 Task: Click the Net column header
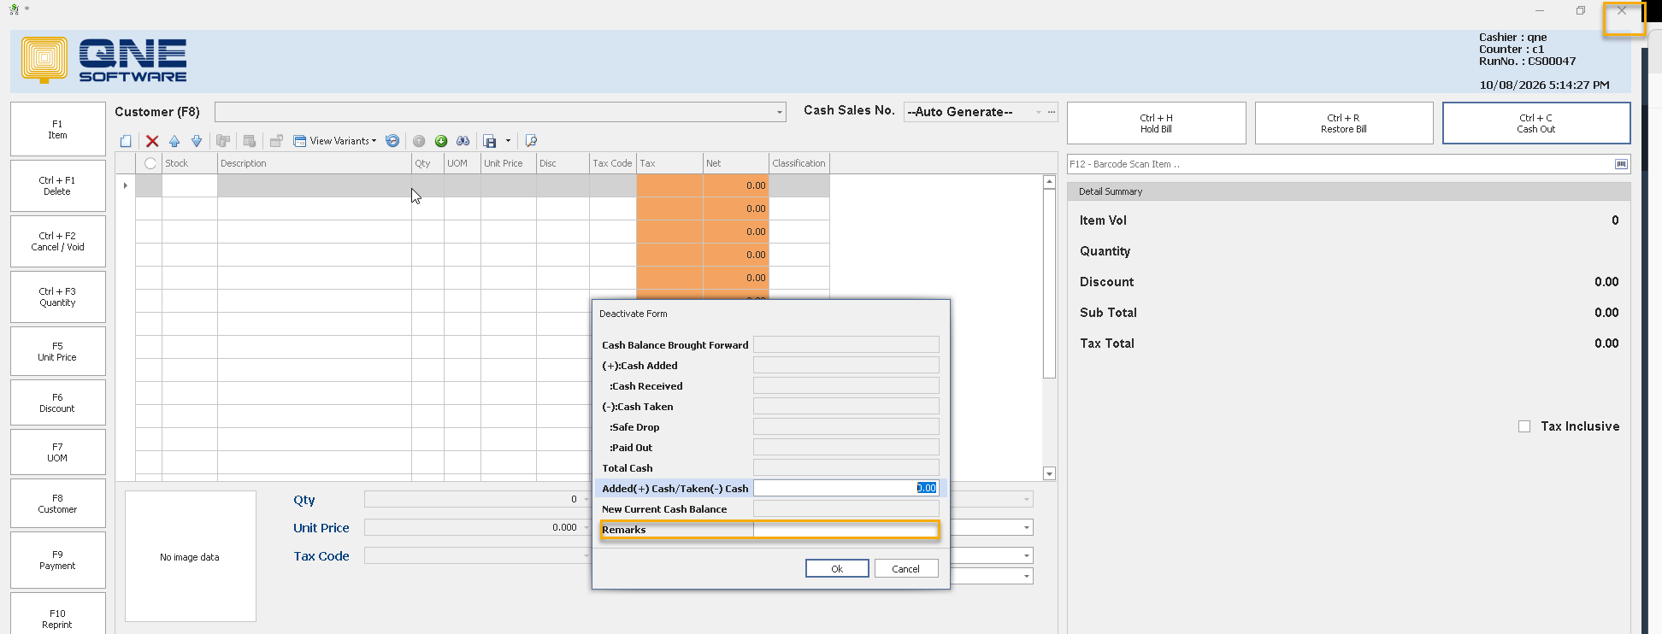click(736, 163)
